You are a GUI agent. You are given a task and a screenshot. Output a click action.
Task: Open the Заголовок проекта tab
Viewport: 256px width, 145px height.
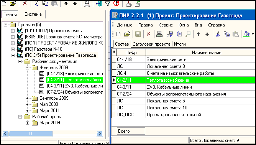[x=151, y=44]
